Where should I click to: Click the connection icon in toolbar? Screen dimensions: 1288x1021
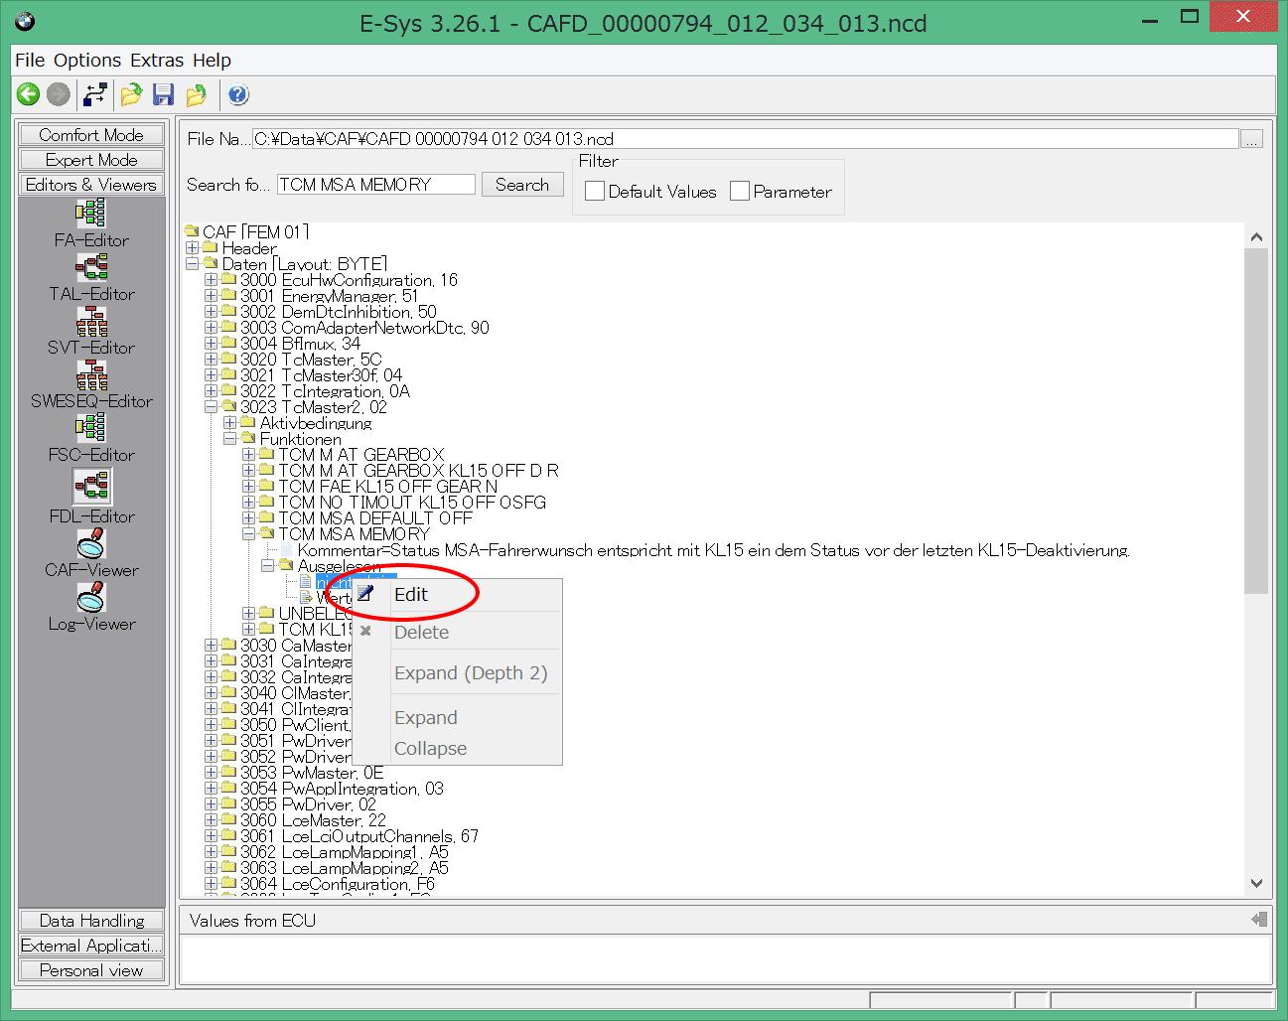click(x=95, y=94)
